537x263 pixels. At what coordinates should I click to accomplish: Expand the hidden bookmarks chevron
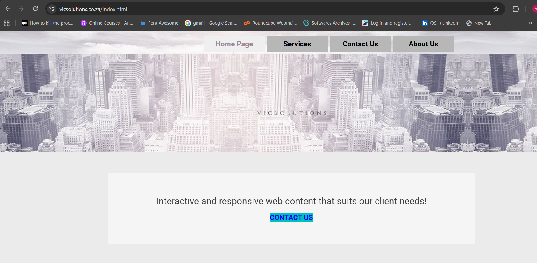(530, 23)
